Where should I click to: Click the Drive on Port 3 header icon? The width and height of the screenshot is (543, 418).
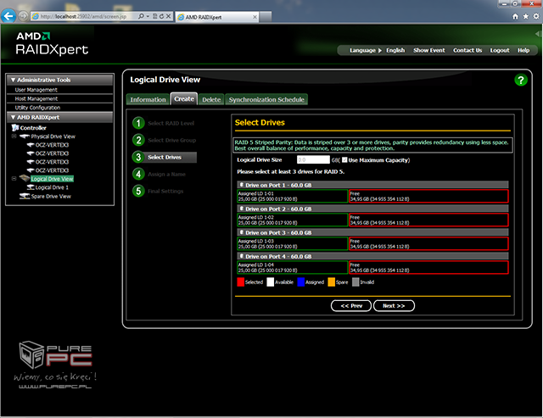coord(241,232)
